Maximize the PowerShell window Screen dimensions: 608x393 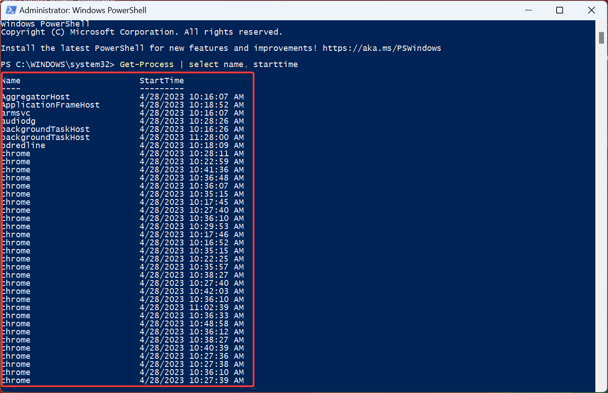pyautogui.click(x=559, y=10)
